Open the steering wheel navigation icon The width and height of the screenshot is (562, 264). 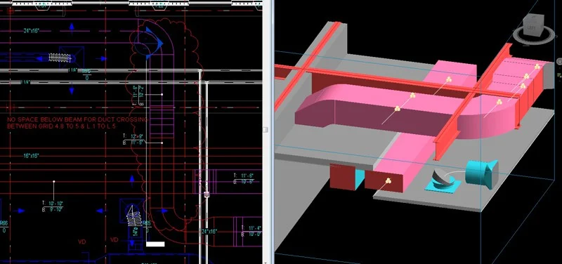point(559,62)
